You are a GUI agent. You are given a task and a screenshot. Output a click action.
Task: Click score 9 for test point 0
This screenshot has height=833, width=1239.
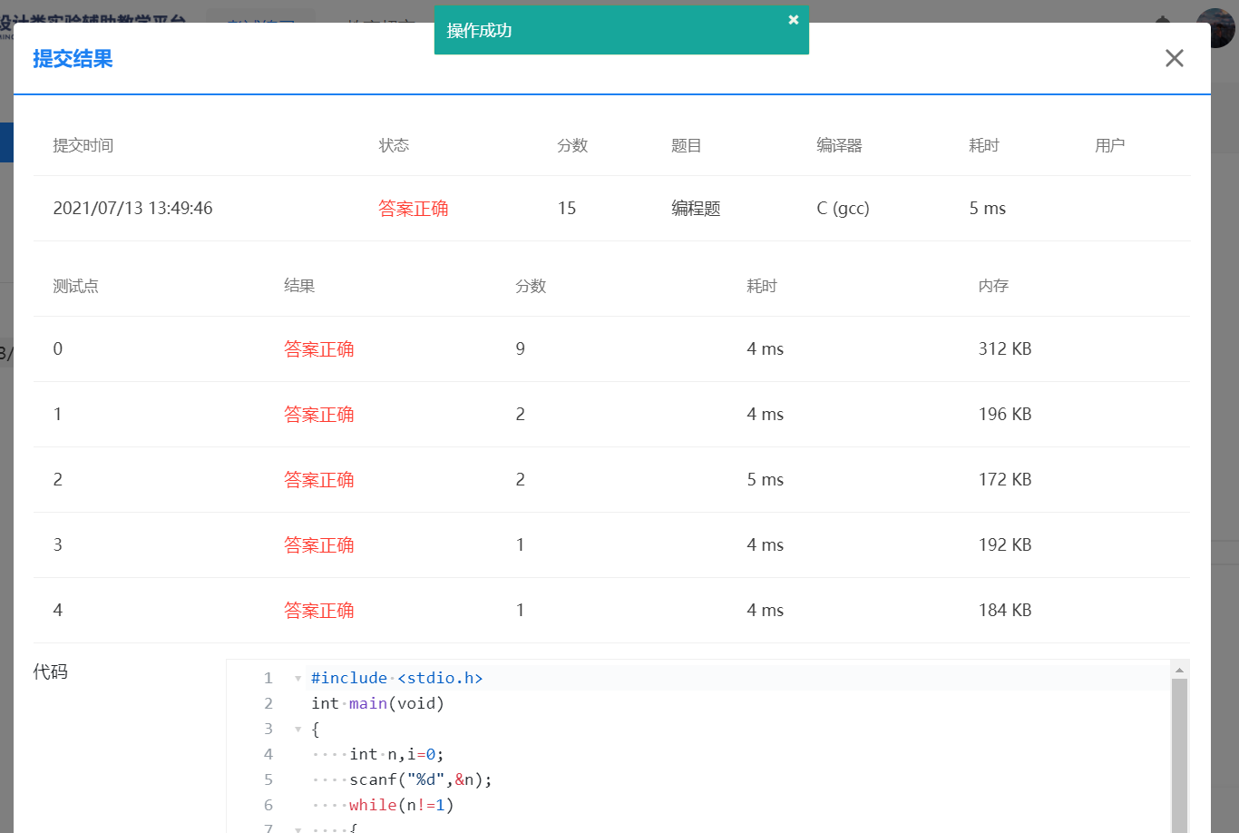click(520, 349)
